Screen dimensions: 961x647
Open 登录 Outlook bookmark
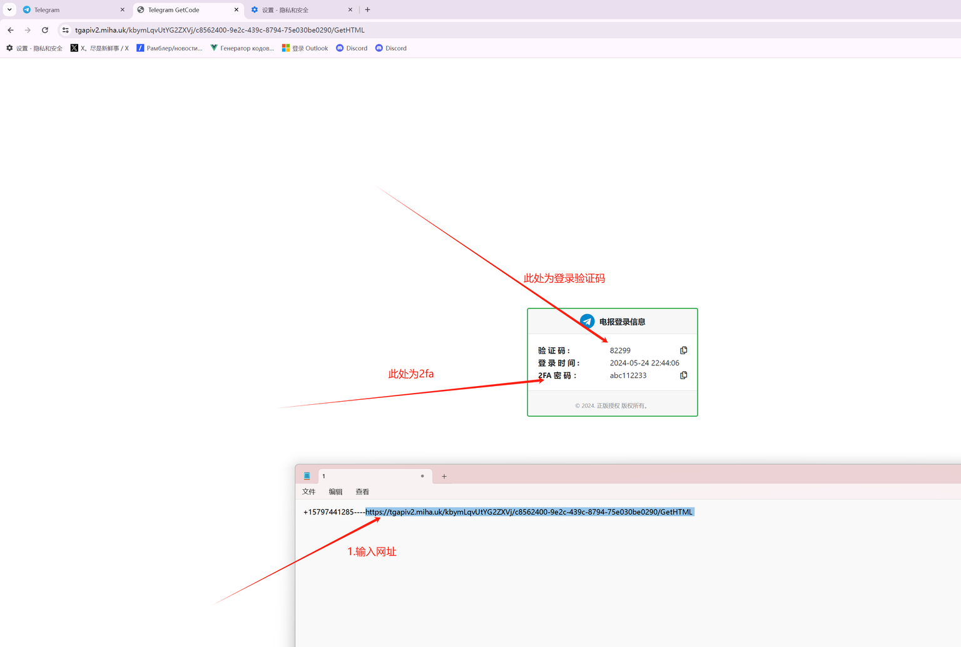305,48
